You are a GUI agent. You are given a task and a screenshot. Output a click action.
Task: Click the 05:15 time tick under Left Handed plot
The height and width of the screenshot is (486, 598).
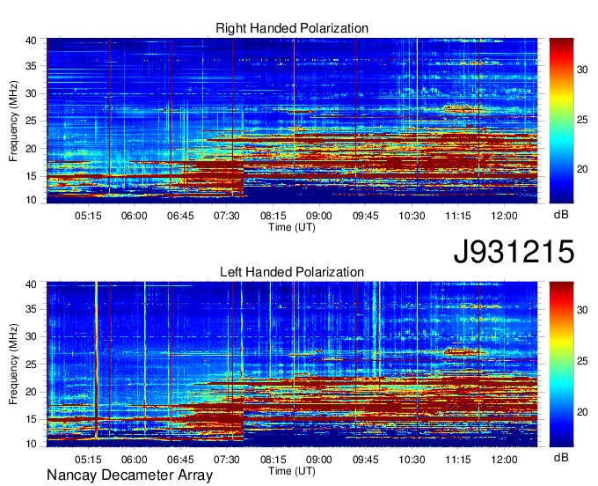(88, 460)
